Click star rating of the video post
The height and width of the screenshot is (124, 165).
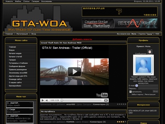click(121, 104)
